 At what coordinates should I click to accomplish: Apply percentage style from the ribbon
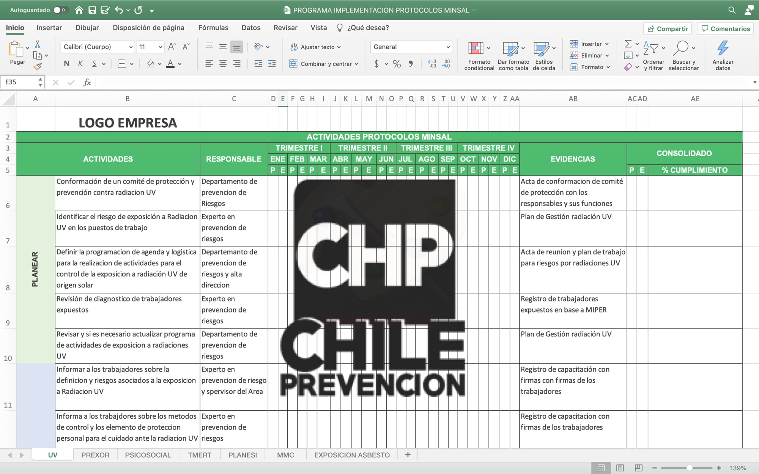coord(397,64)
